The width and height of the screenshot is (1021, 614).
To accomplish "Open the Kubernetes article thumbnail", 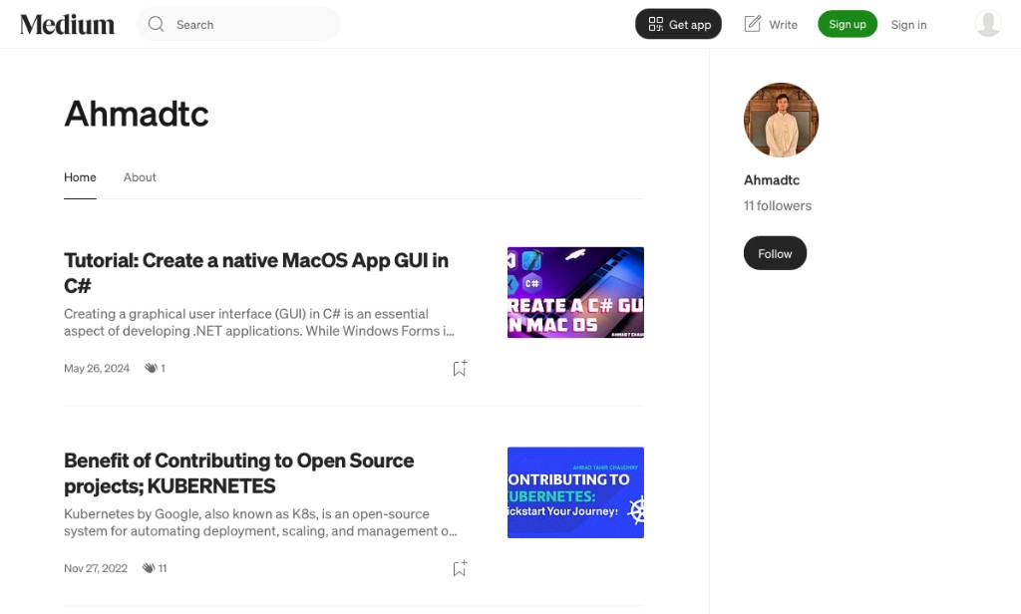I will tap(575, 492).
